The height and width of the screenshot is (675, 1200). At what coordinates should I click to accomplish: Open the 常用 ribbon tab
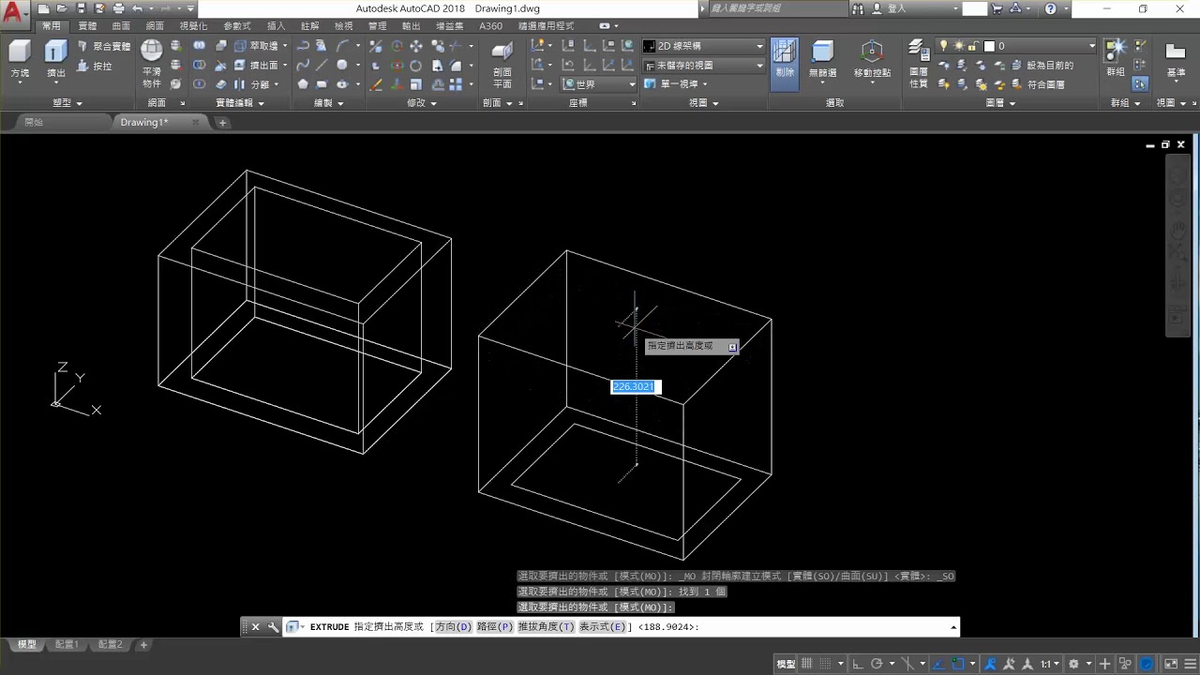point(51,26)
